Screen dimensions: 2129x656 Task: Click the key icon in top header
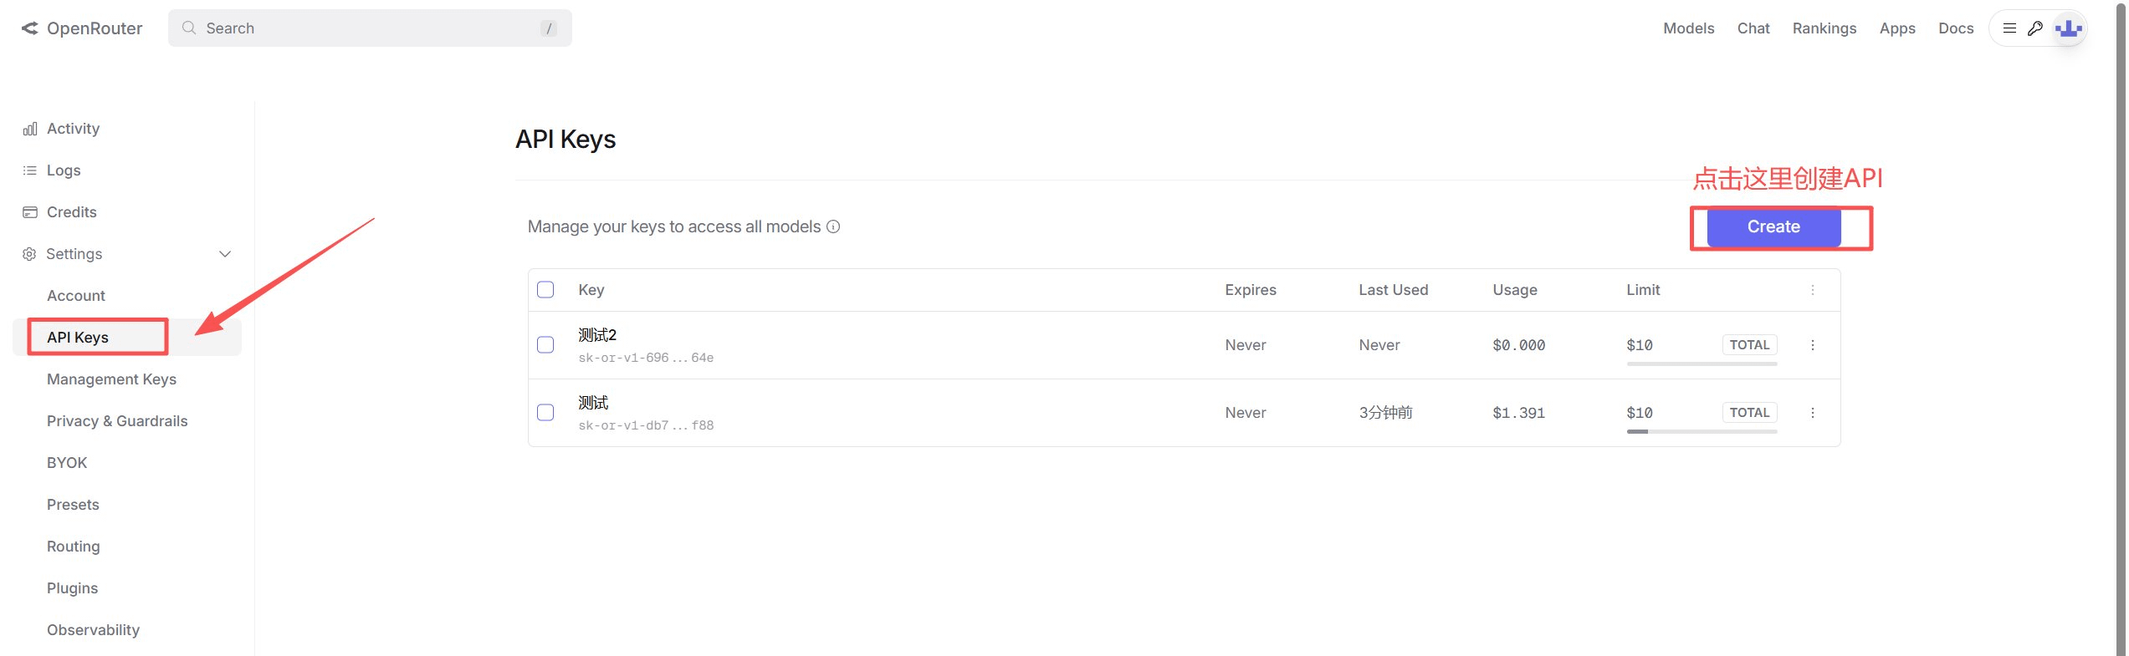pos(2035,28)
